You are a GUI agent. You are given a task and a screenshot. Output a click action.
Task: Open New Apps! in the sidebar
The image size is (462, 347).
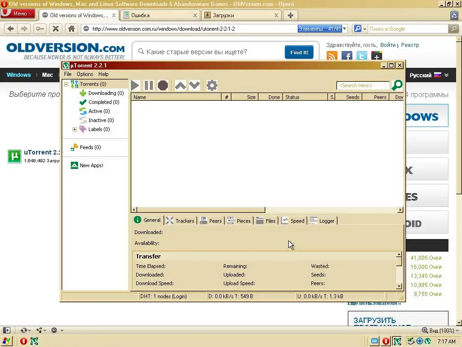(87, 165)
